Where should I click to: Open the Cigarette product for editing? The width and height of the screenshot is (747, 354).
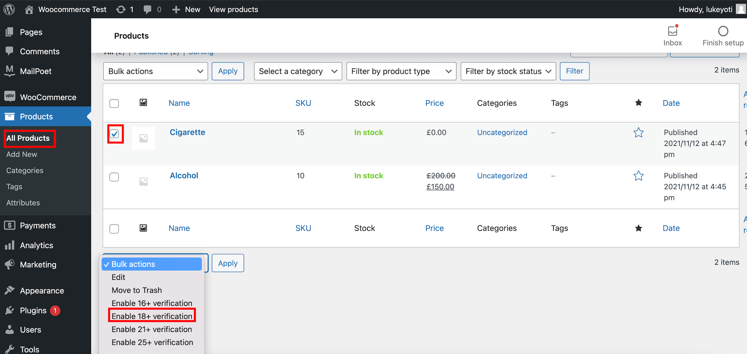pos(187,132)
